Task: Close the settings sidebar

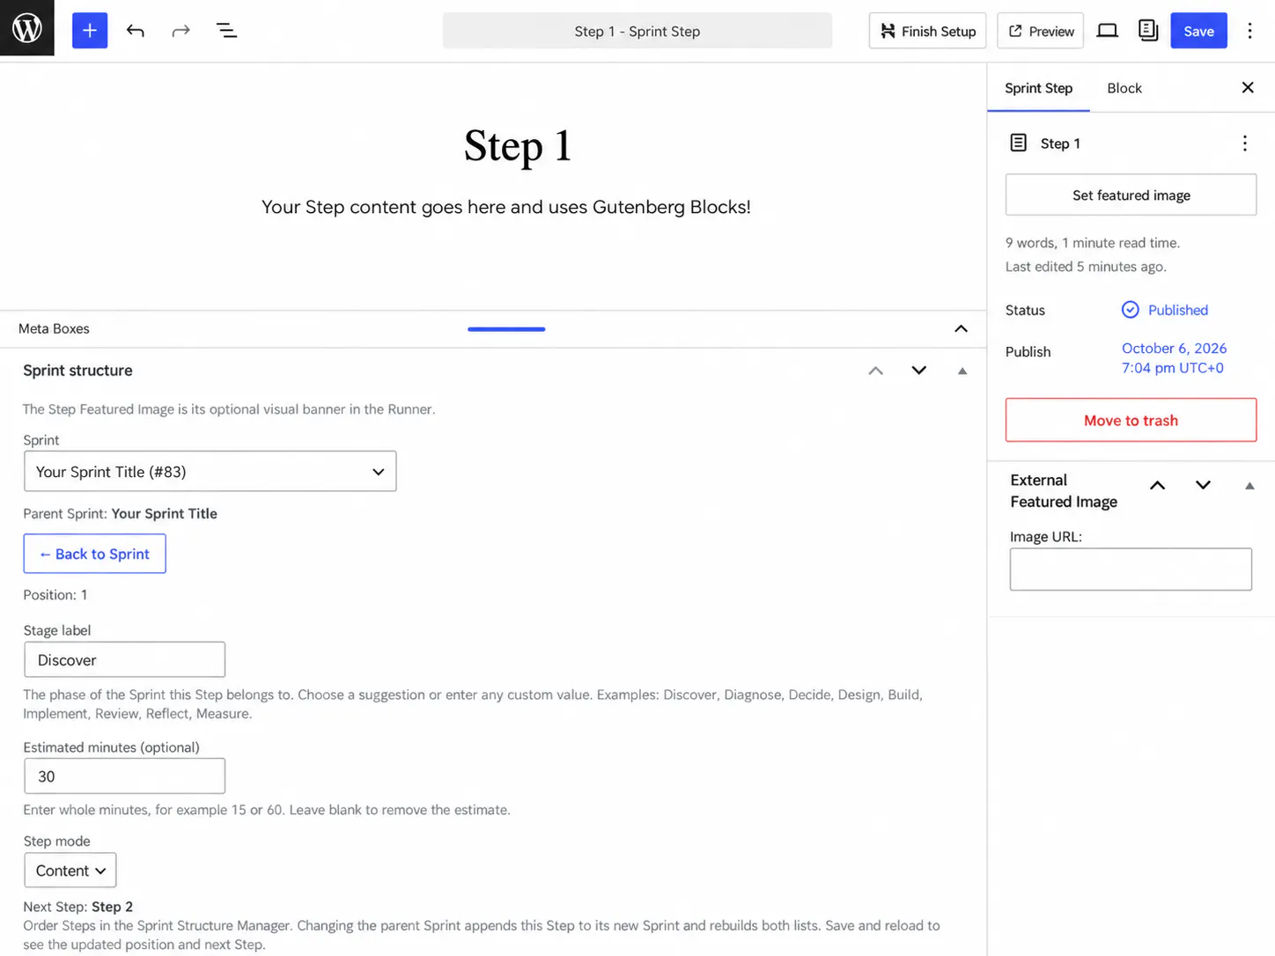Action: (x=1248, y=87)
